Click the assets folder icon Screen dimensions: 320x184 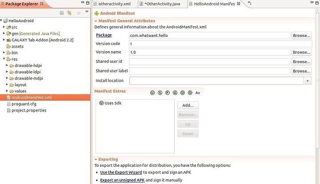8,46
